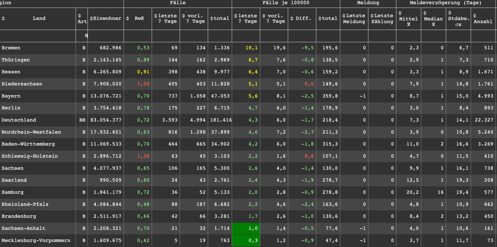Click the BR Art cell for Deutschland
497x247 pixels.
point(82,120)
